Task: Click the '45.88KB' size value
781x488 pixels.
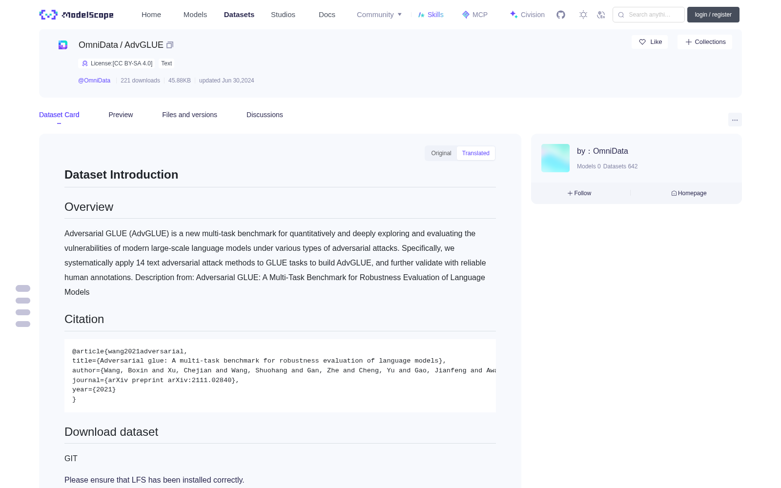Action: pos(180,81)
